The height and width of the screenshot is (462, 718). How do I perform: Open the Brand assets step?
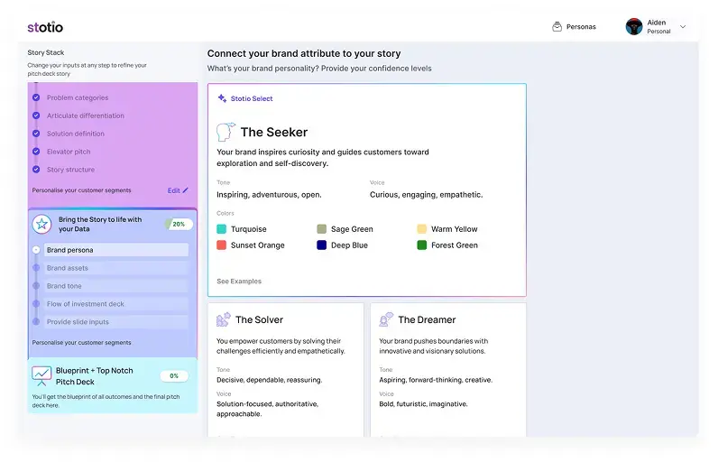(116, 268)
